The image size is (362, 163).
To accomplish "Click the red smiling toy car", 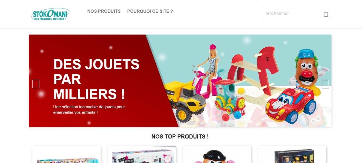I will tap(291, 105).
